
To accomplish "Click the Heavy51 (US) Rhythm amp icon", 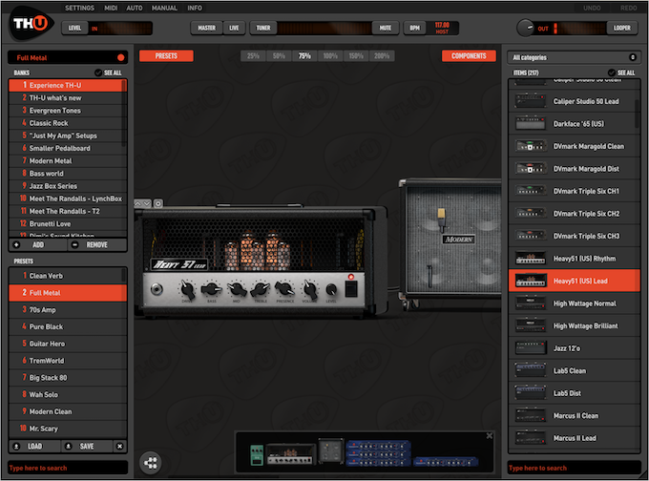I will click(531, 259).
